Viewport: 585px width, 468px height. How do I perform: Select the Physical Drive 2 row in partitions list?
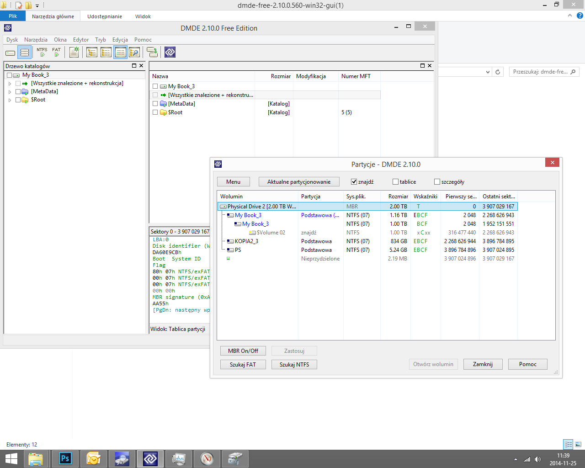click(x=367, y=207)
